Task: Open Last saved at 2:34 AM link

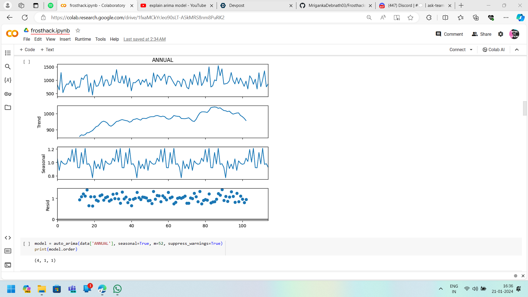Action: click(x=144, y=39)
